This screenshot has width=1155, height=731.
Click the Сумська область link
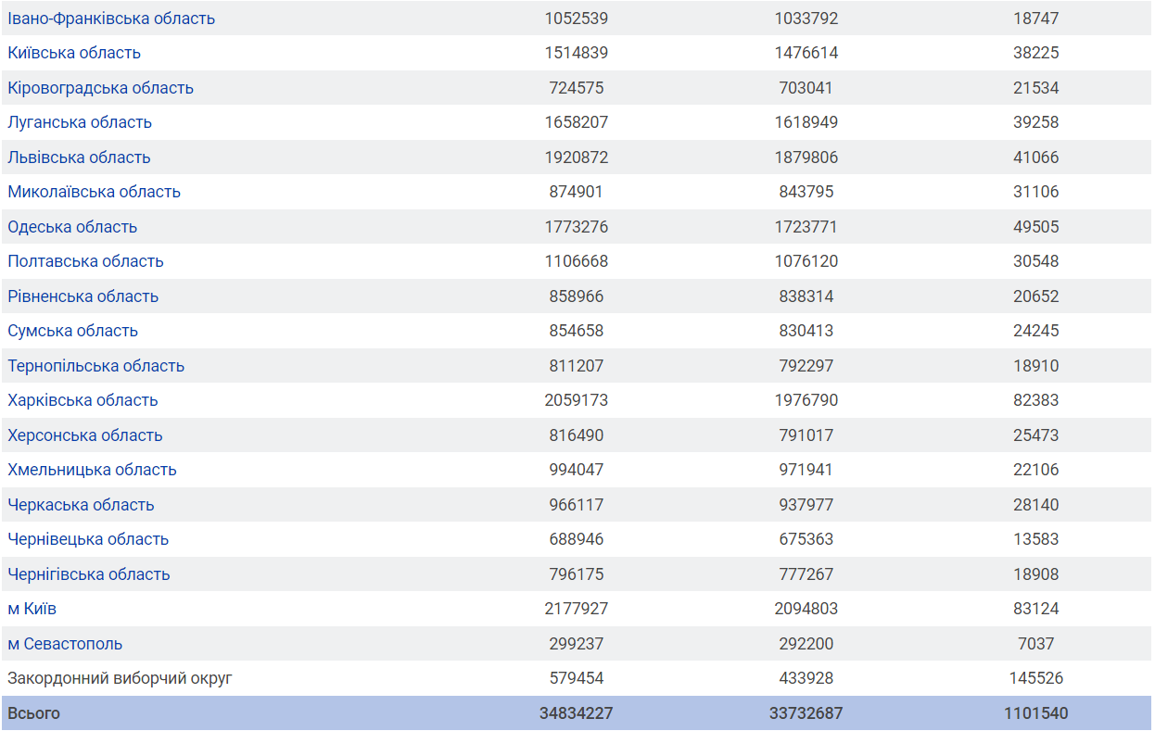pyautogui.click(x=72, y=331)
